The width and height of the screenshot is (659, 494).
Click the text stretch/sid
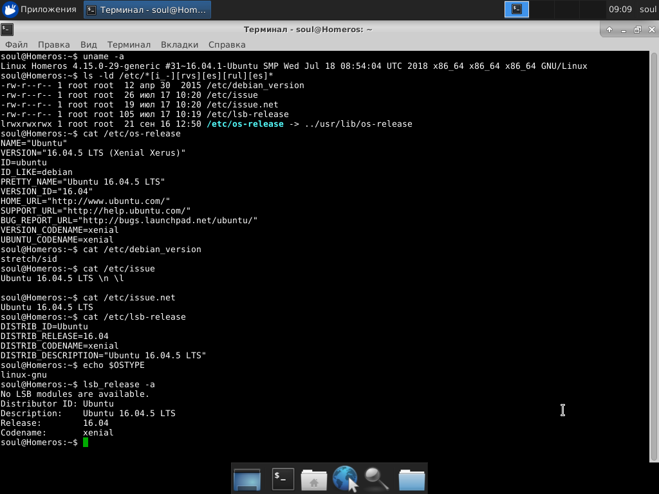(28, 259)
